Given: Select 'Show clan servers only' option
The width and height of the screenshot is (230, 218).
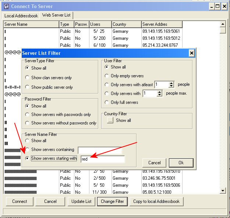Looking at the screenshot, I should (28, 78).
